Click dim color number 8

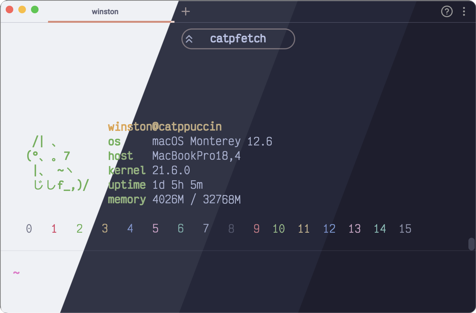point(231,229)
